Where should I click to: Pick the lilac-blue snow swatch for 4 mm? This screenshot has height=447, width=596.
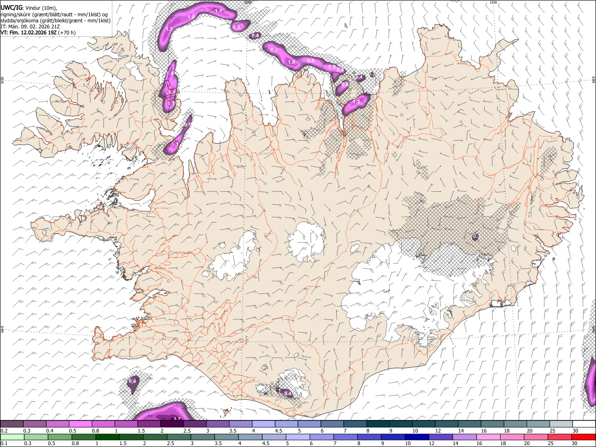(264, 424)
